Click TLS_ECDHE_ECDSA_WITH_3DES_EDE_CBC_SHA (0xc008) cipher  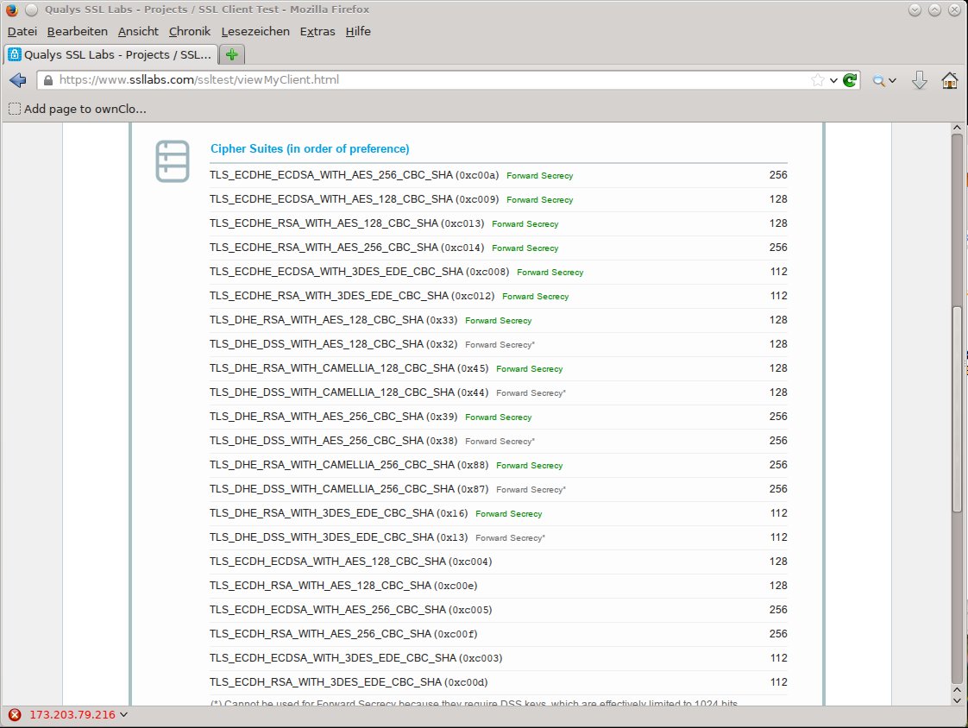coord(359,272)
